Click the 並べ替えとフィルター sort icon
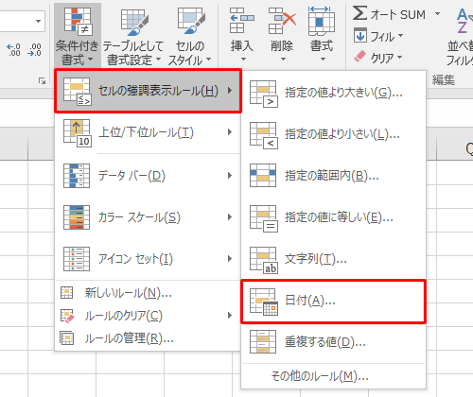The image size is (473, 397). pos(464,21)
